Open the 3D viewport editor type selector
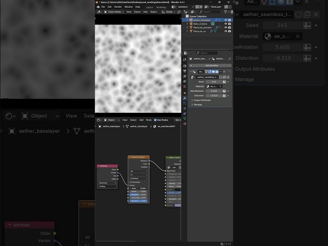328x246 pixels. click(99, 12)
